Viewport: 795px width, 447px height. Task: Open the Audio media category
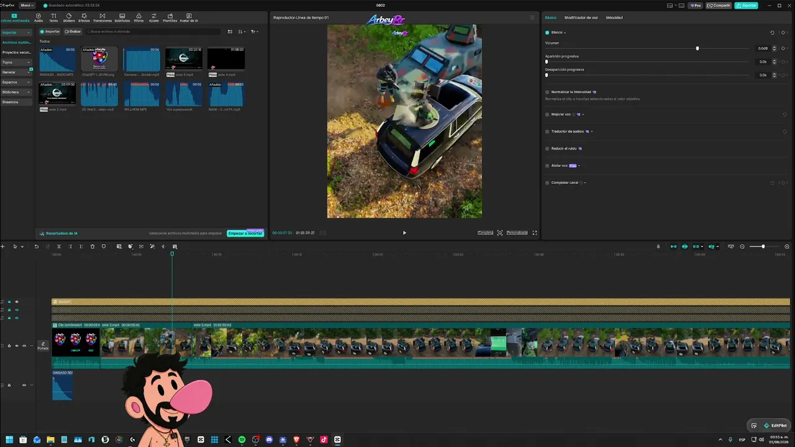click(x=39, y=17)
